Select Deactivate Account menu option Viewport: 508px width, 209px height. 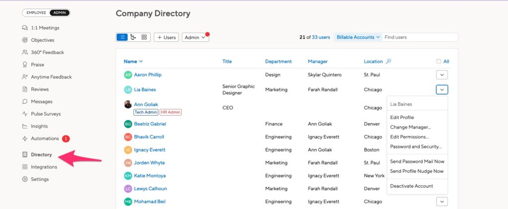tap(411, 186)
